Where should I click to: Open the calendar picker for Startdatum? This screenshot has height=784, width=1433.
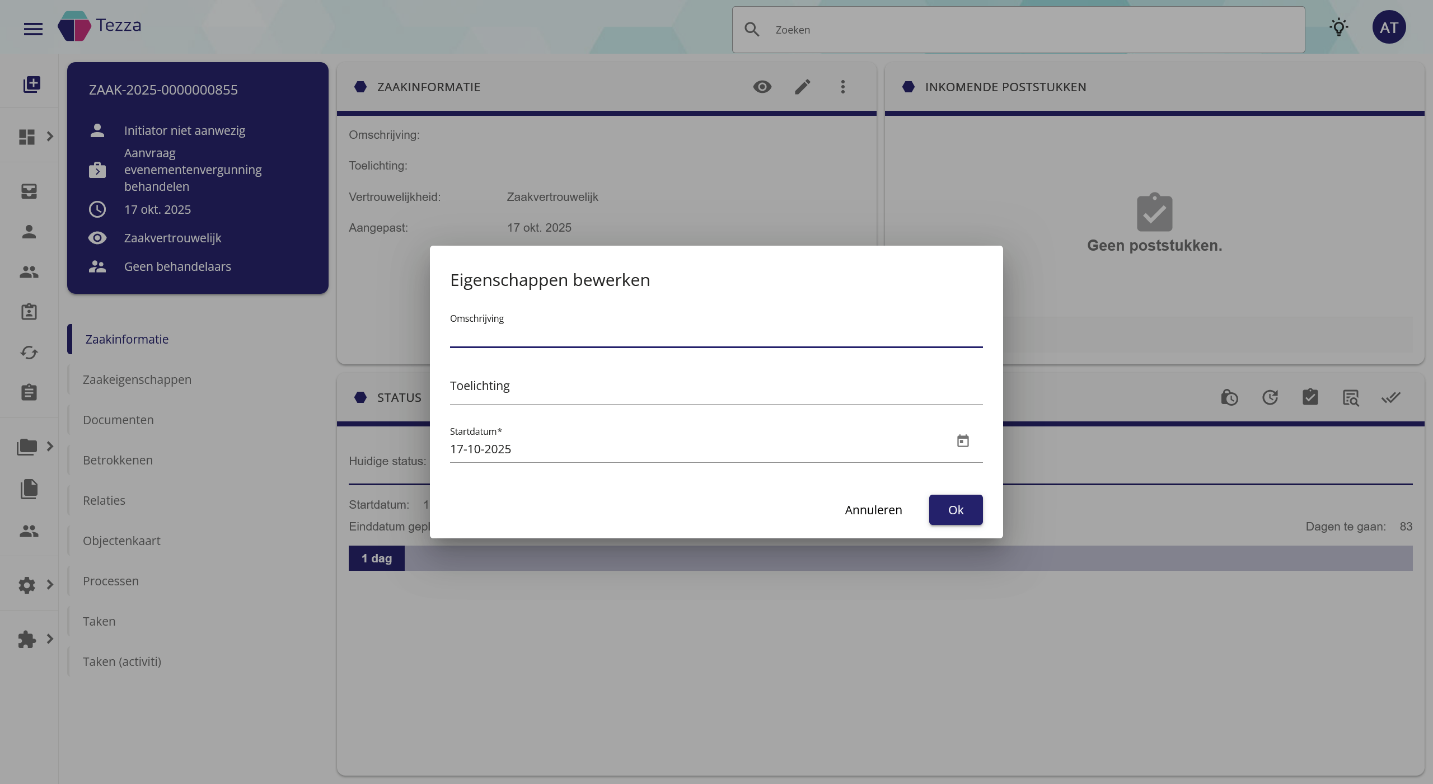(x=962, y=441)
